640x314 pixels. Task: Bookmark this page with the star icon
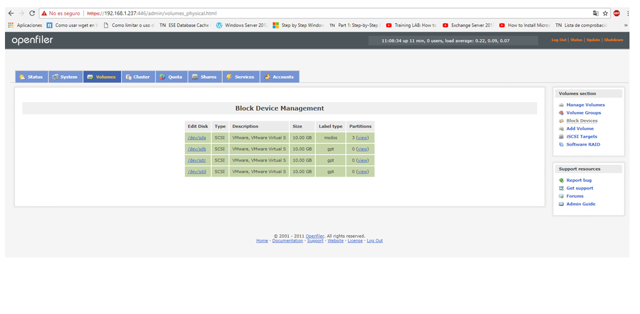(605, 13)
